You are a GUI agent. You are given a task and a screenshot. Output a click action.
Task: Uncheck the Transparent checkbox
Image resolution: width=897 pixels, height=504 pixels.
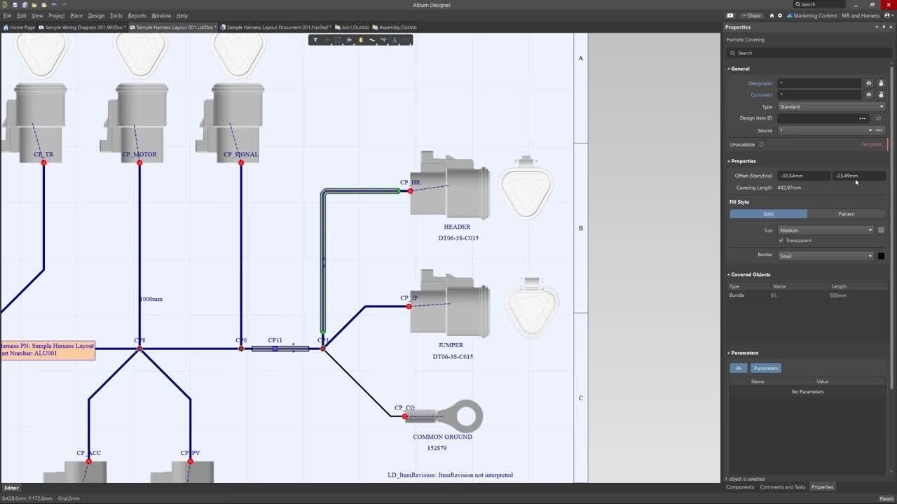tap(781, 240)
